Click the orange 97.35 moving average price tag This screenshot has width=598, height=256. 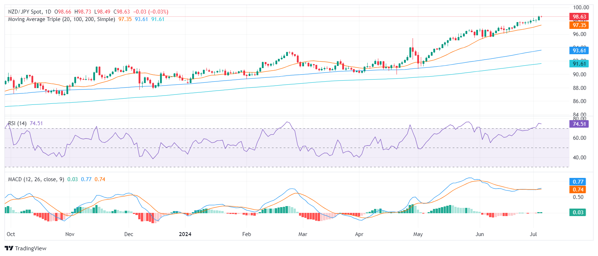coord(579,25)
